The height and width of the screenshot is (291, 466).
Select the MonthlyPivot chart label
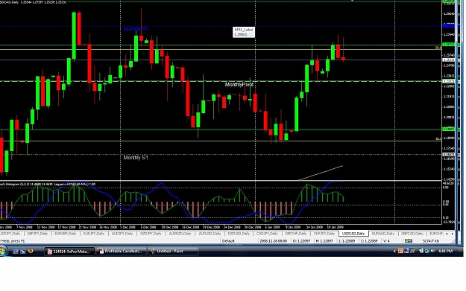[239, 85]
